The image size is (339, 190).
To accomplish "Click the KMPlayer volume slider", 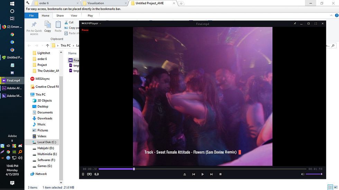I will point(314,174).
